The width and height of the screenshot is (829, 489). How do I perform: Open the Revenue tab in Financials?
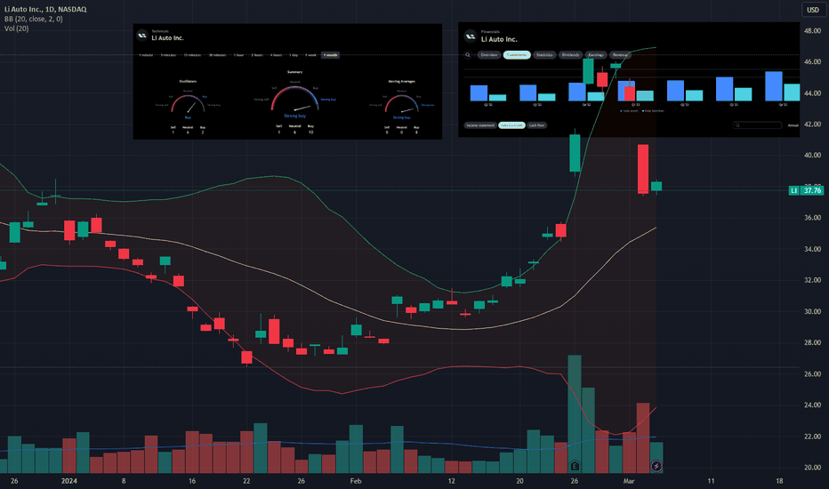(x=620, y=55)
